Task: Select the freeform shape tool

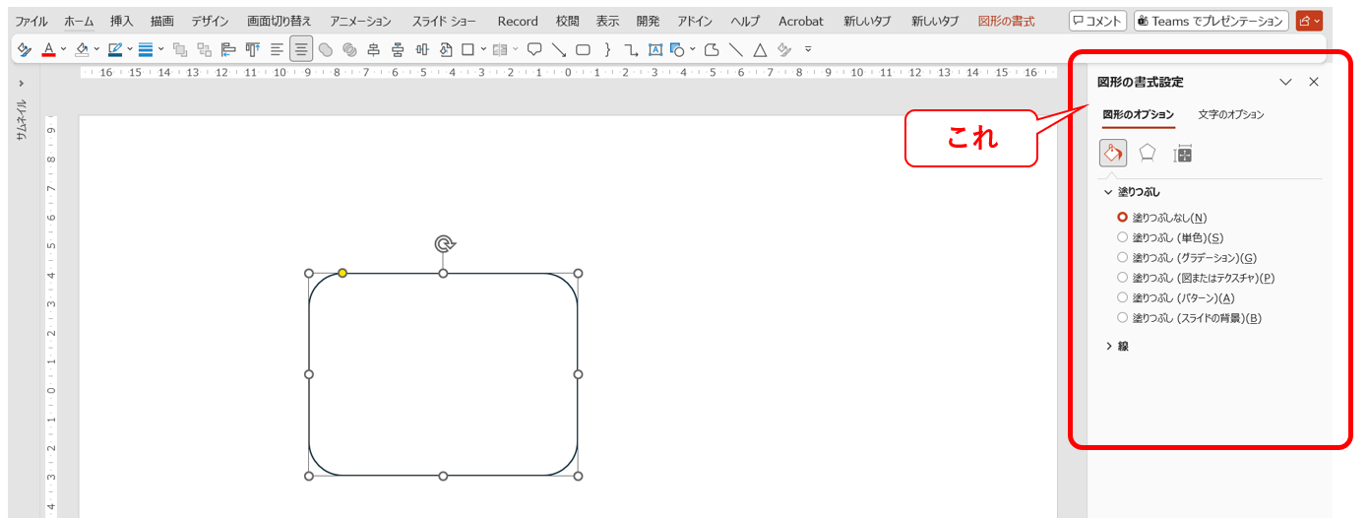Action: pos(712,49)
